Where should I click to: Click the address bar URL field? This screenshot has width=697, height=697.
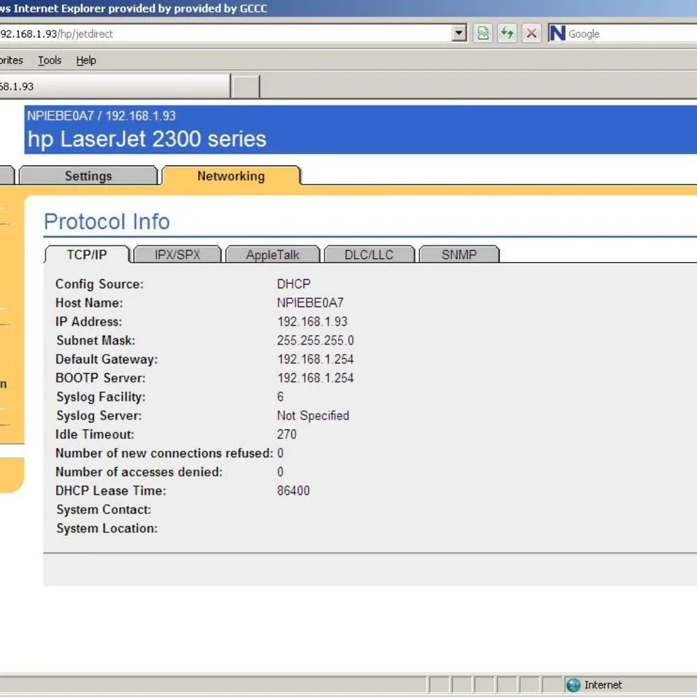225,33
